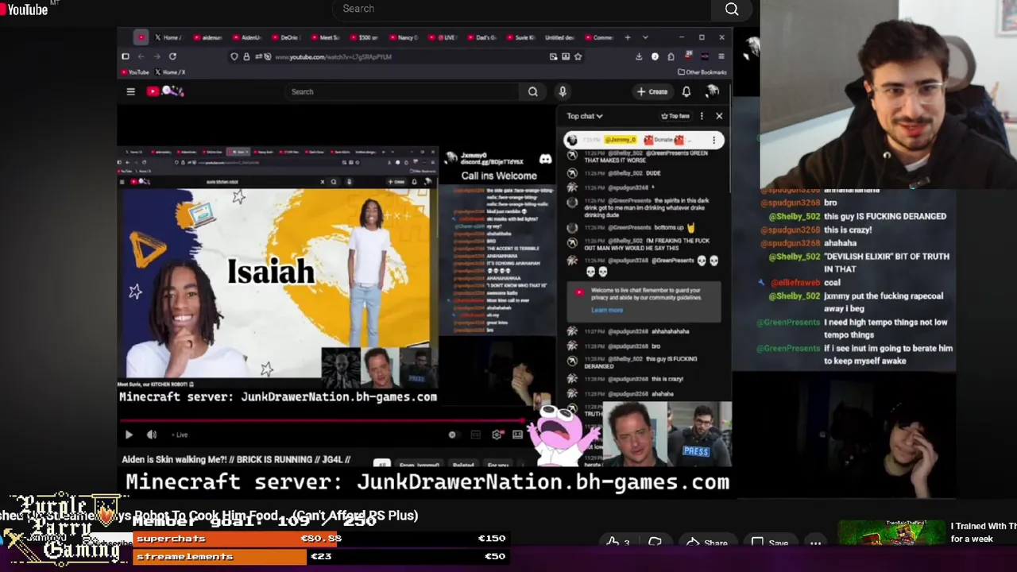Open the browser downloads icon
This screenshot has width=1017, height=572.
tap(639, 56)
